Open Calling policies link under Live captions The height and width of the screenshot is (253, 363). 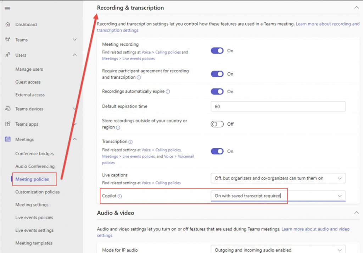click(168, 183)
